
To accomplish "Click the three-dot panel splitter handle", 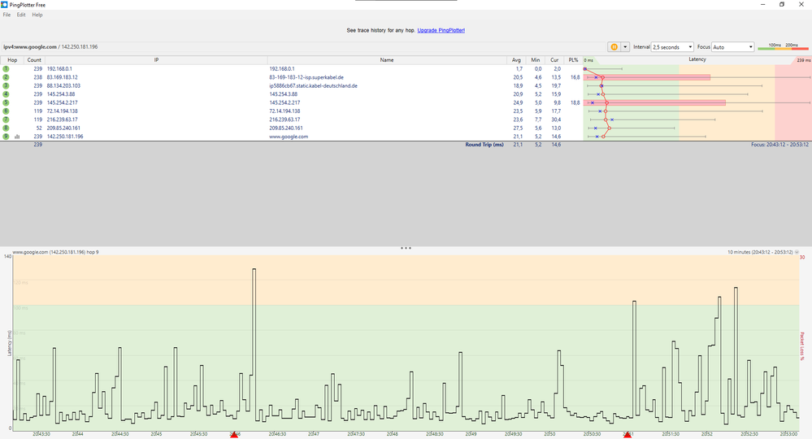I will [x=406, y=248].
